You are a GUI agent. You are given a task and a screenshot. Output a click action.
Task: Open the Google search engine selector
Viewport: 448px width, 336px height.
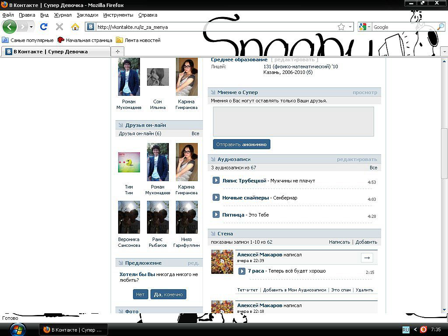point(365,27)
